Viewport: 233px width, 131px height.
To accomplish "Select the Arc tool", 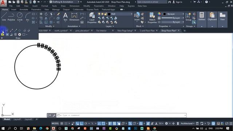I will pyautogui.click(x=28, y=17).
